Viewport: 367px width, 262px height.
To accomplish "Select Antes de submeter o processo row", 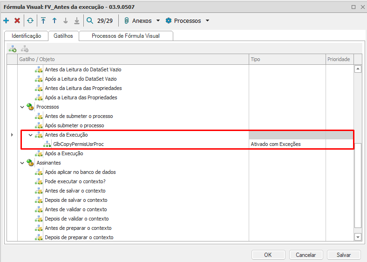I will click(x=186, y=116).
